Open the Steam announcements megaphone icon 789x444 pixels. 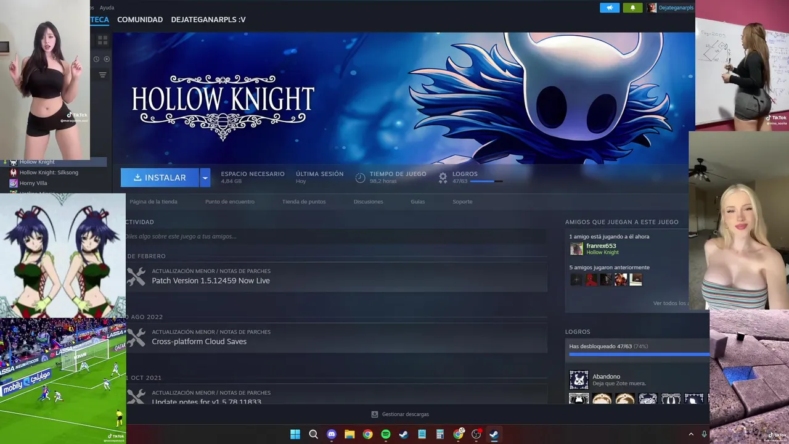click(x=610, y=7)
